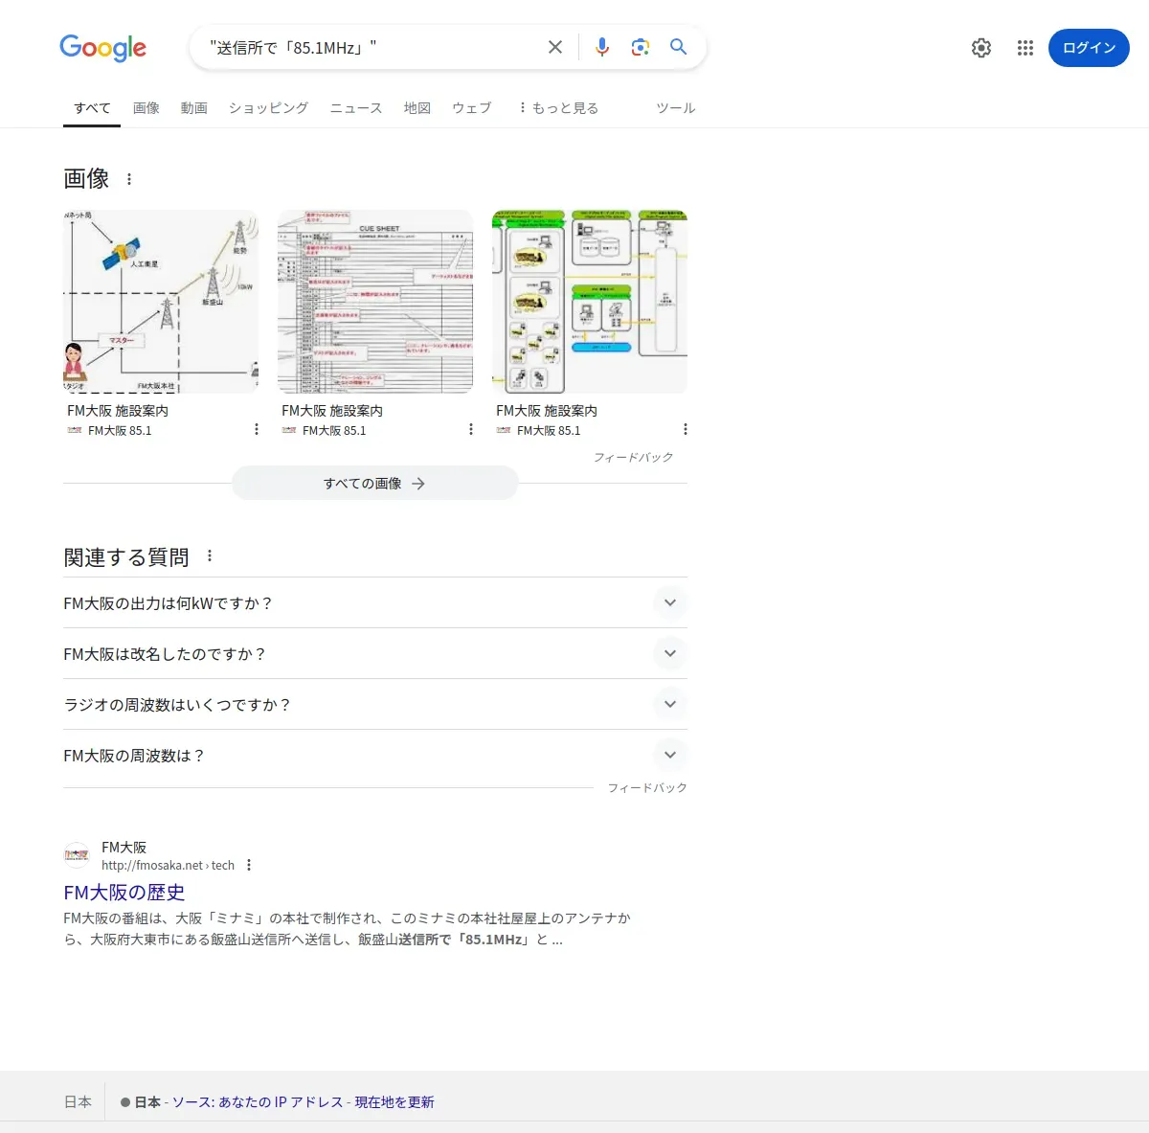Open the Google apps grid icon
This screenshot has height=1133, width=1149.
click(x=1025, y=48)
